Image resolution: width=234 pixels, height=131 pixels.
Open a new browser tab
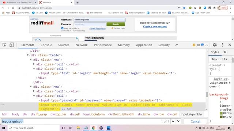pyautogui.click(x=78, y=3)
